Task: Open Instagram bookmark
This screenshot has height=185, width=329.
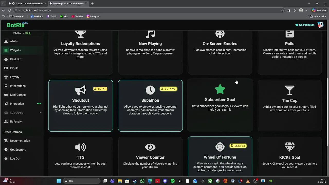Action: (x=93, y=16)
